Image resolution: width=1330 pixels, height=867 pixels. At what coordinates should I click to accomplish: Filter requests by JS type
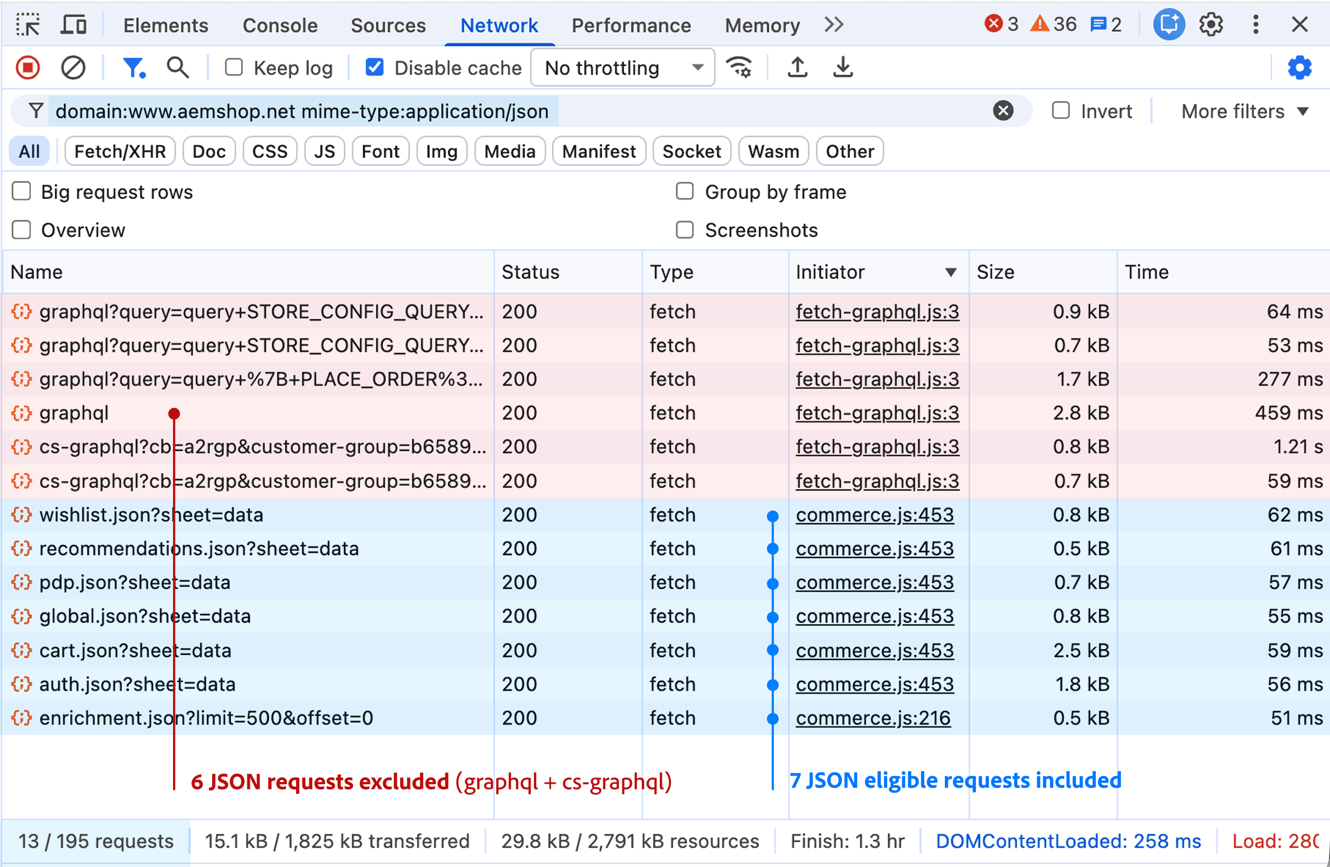[x=324, y=152]
